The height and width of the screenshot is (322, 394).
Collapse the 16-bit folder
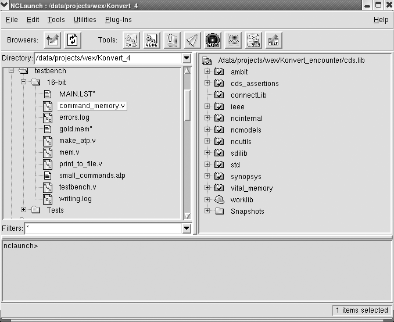point(23,82)
